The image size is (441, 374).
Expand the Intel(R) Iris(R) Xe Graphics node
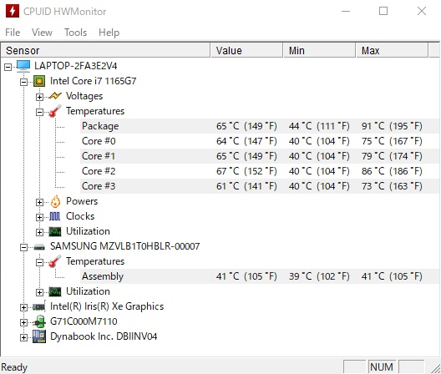pyautogui.click(x=24, y=308)
